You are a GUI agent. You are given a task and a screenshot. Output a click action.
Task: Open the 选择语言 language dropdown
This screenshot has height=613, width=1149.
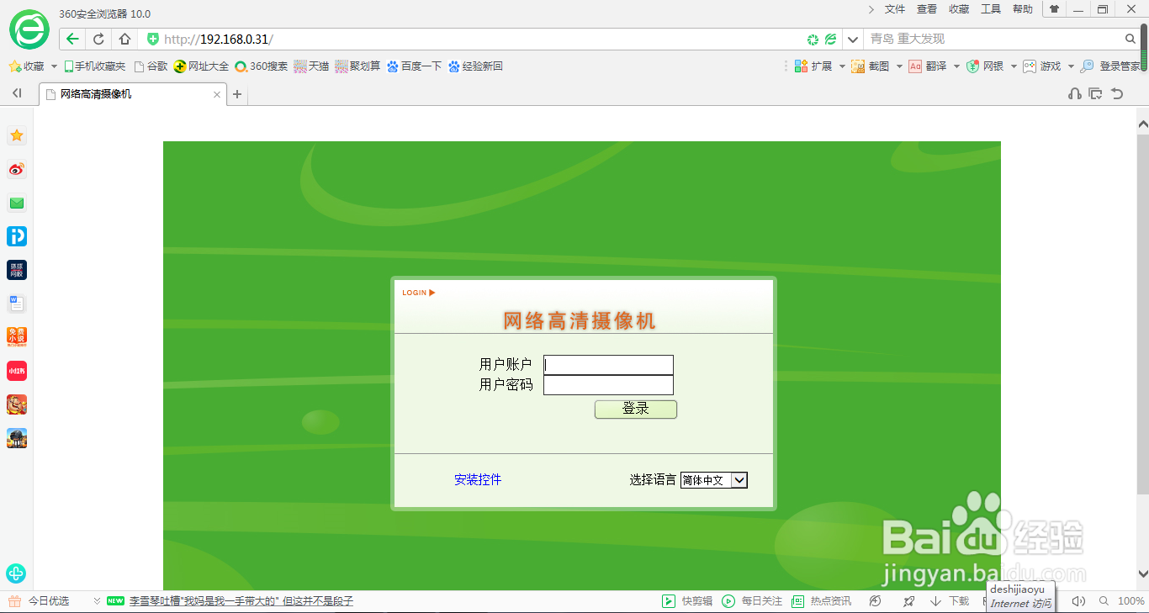click(713, 479)
